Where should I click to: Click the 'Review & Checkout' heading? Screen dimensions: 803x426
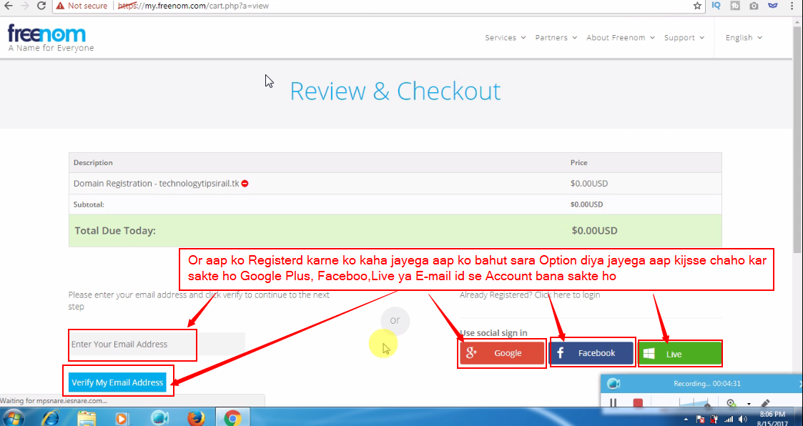pyautogui.click(x=395, y=91)
